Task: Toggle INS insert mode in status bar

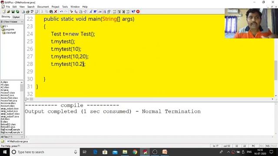Action: pos(268,146)
